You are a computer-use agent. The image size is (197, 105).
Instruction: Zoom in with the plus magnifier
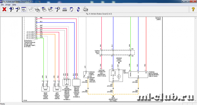tap(12, 9)
